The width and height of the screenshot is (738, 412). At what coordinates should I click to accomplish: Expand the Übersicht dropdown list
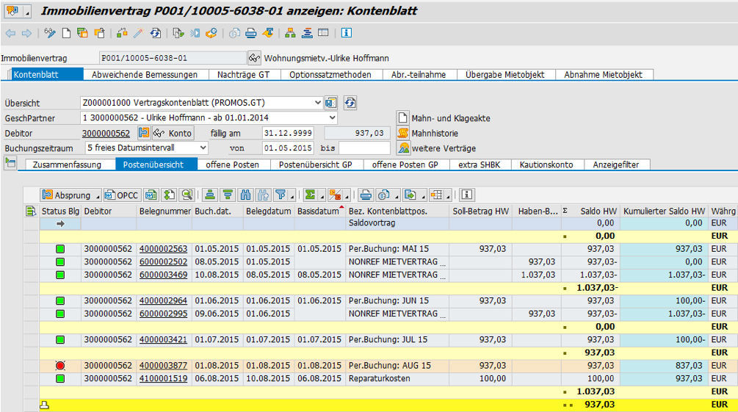coord(317,103)
